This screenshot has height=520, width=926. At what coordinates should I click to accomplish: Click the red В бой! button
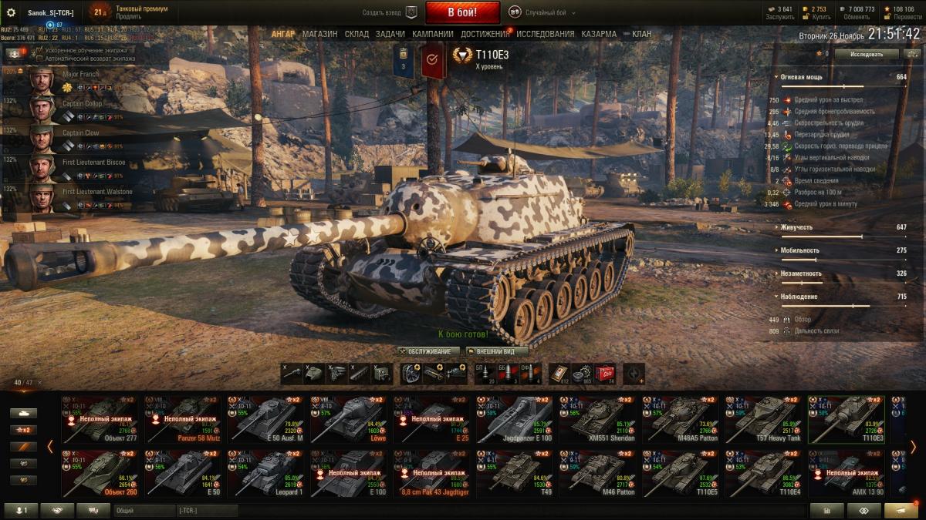click(x=462, y=12)
